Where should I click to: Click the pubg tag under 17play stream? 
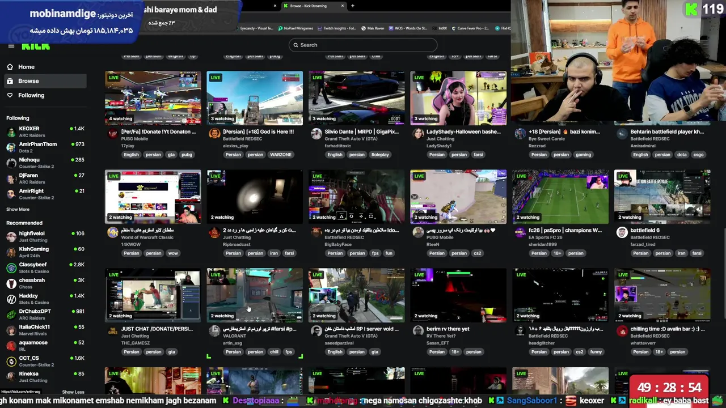tap(187, 155)
